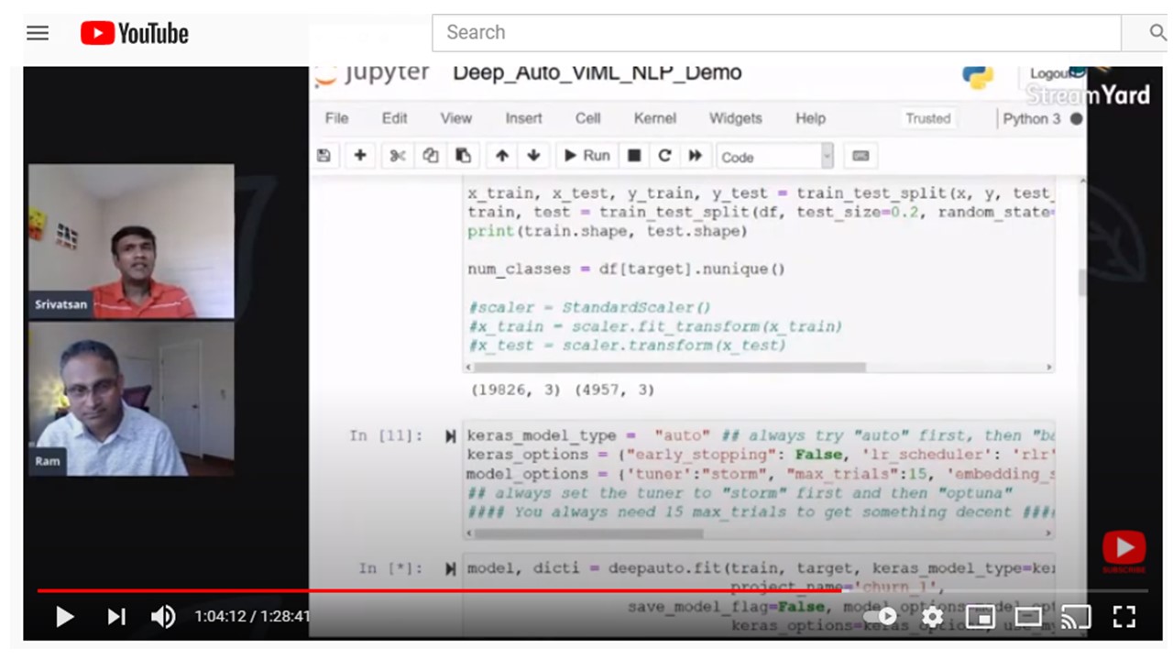
Task: Click notebook title Deep_Auto_ViML_NLP_Demo
Action: click(x=597, y=73)
